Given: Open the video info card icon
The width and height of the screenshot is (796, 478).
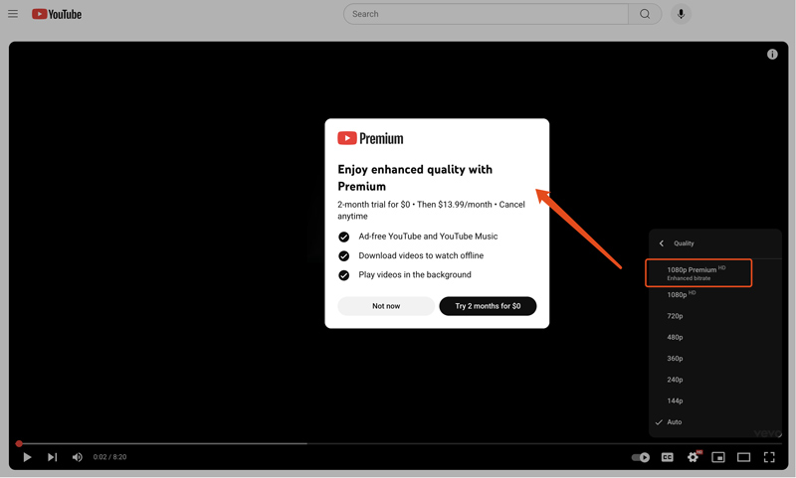Looking at the screenshot, I should [x=772, y=55].
